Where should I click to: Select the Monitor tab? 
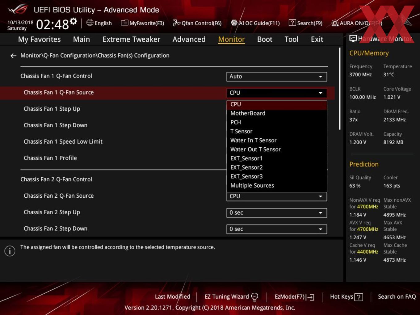point(231,39)
